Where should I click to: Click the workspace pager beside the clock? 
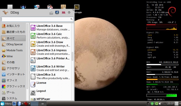pos(176,103)
